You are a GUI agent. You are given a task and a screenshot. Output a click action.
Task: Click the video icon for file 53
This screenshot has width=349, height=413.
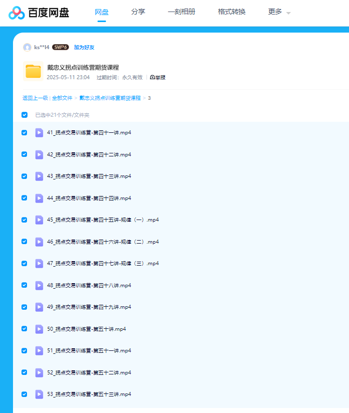(x=39, y=394)
